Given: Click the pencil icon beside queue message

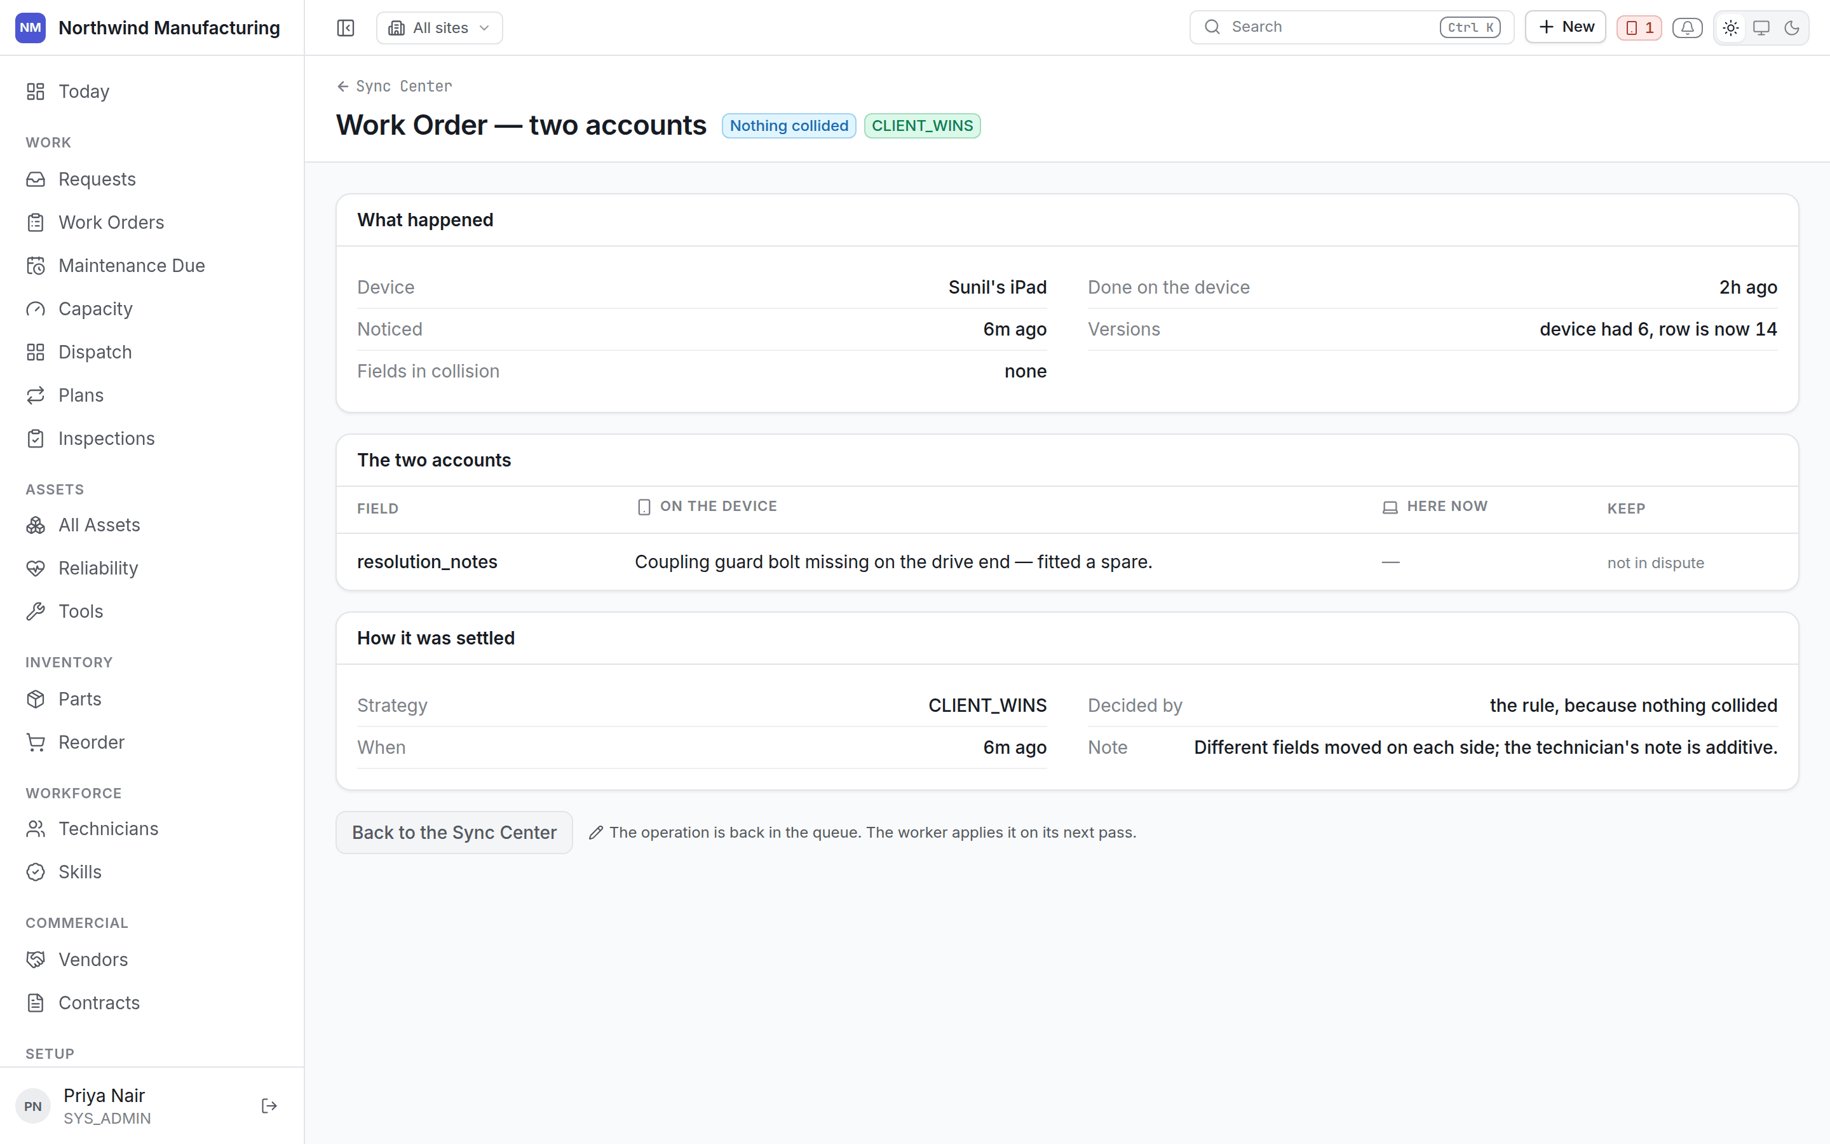Looking at the screenshot, I should 596,833.
